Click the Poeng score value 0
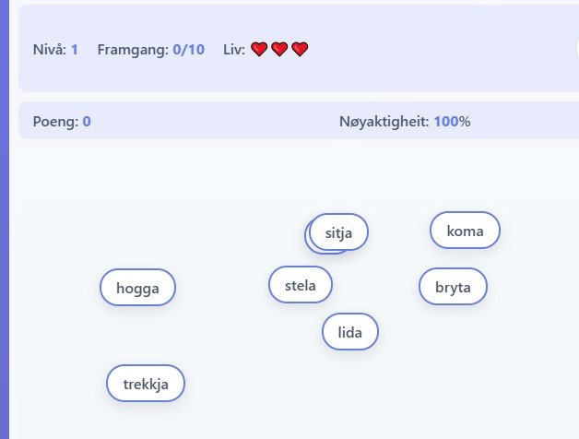This screenshot has height=439, width=579. click(x=87, y=121)
